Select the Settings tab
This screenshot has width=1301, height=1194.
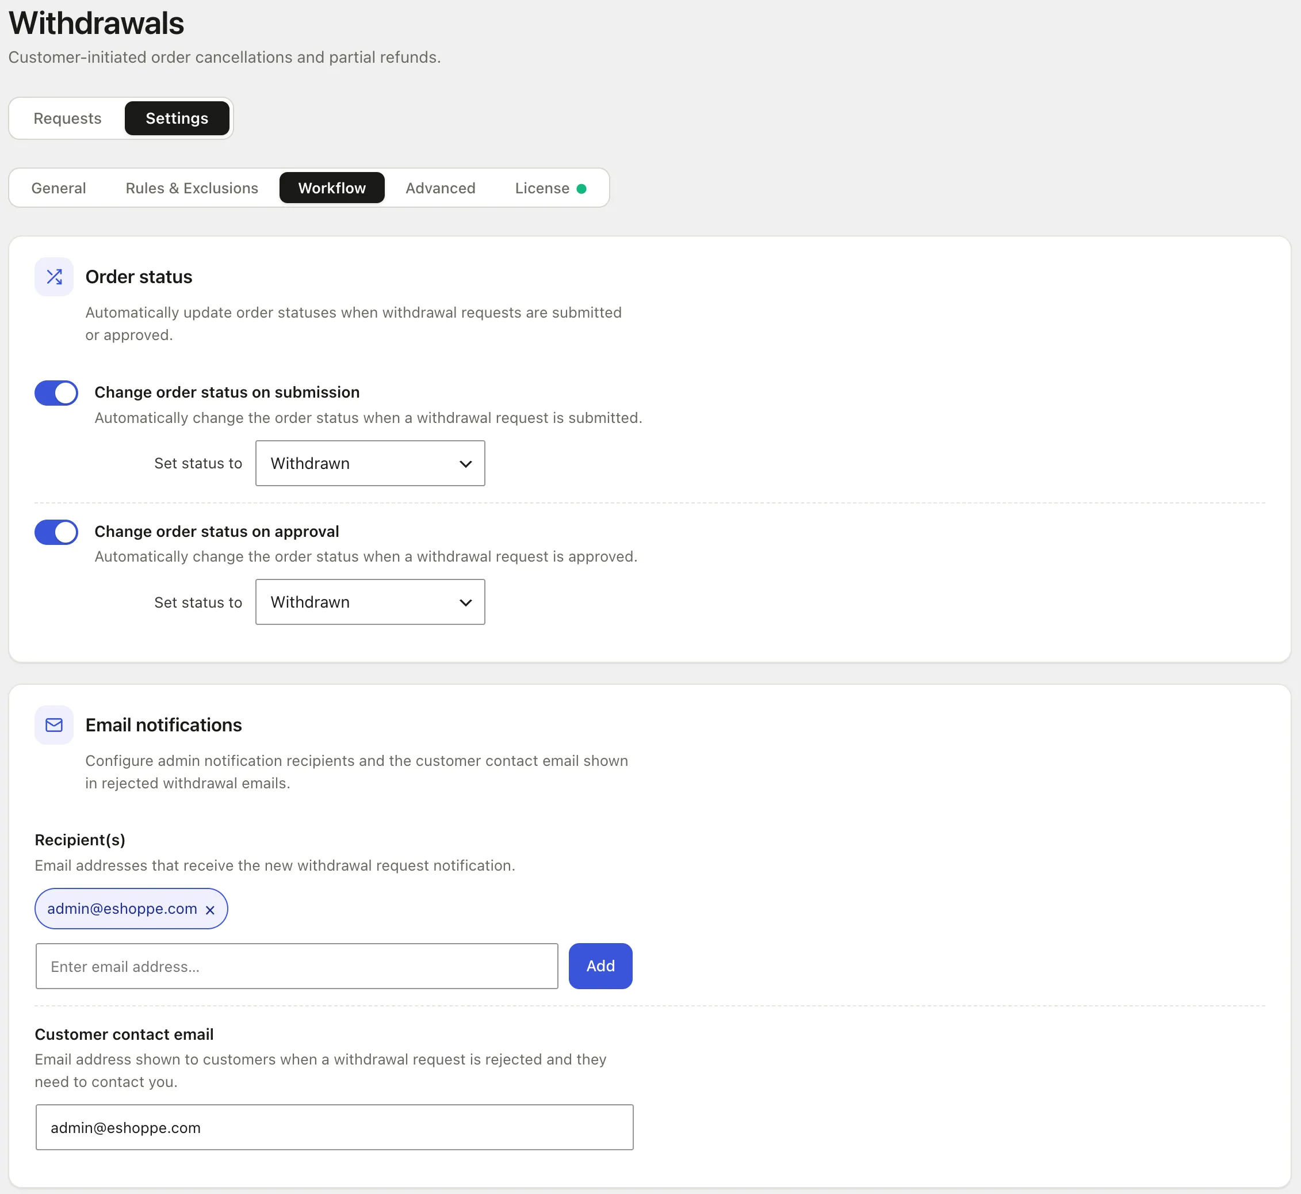pos(177,118)
